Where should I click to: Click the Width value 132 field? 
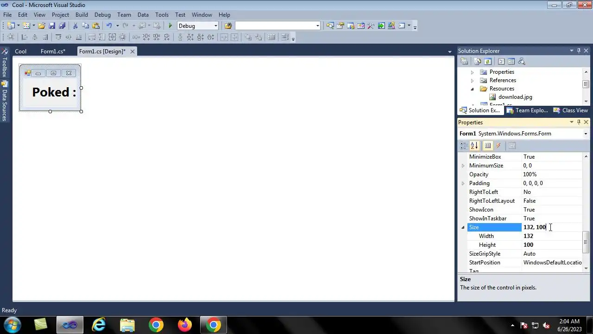(x=552, y=236)
